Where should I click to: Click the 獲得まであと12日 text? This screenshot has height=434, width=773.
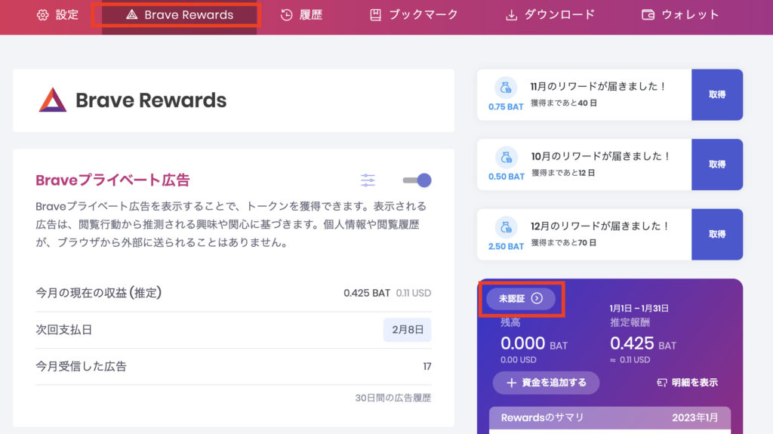pos(563,173)
